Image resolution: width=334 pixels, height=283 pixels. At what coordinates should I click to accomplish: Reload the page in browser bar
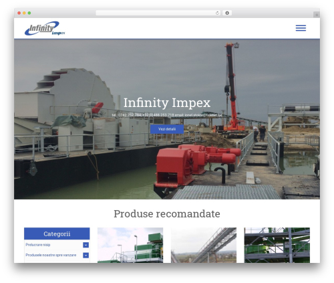[x=217, y=13]
